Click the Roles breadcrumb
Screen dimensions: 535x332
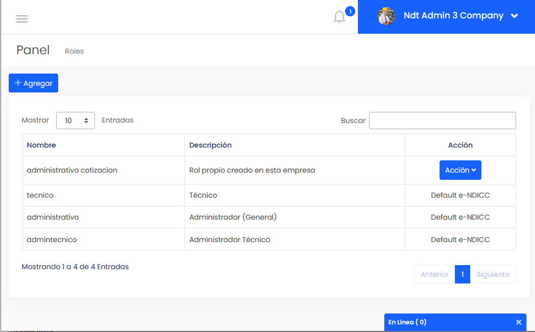[75, 51]
